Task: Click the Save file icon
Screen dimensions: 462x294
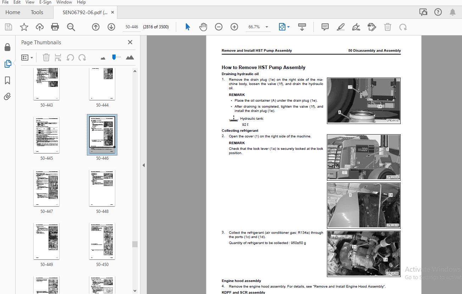Action: (9, 27)
